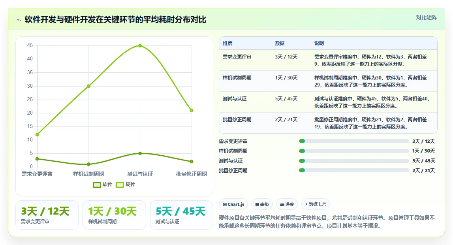The image size is (453, 245).
Task: Toggle the 硬件 legend swatch
Action: pyautogui.click(x=120, y=185)
